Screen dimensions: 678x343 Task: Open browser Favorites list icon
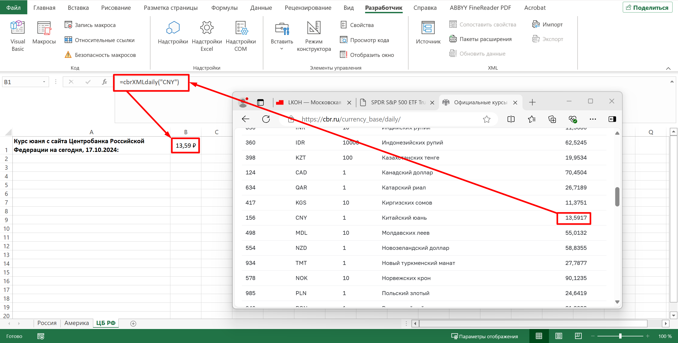(x=531, y=119)
